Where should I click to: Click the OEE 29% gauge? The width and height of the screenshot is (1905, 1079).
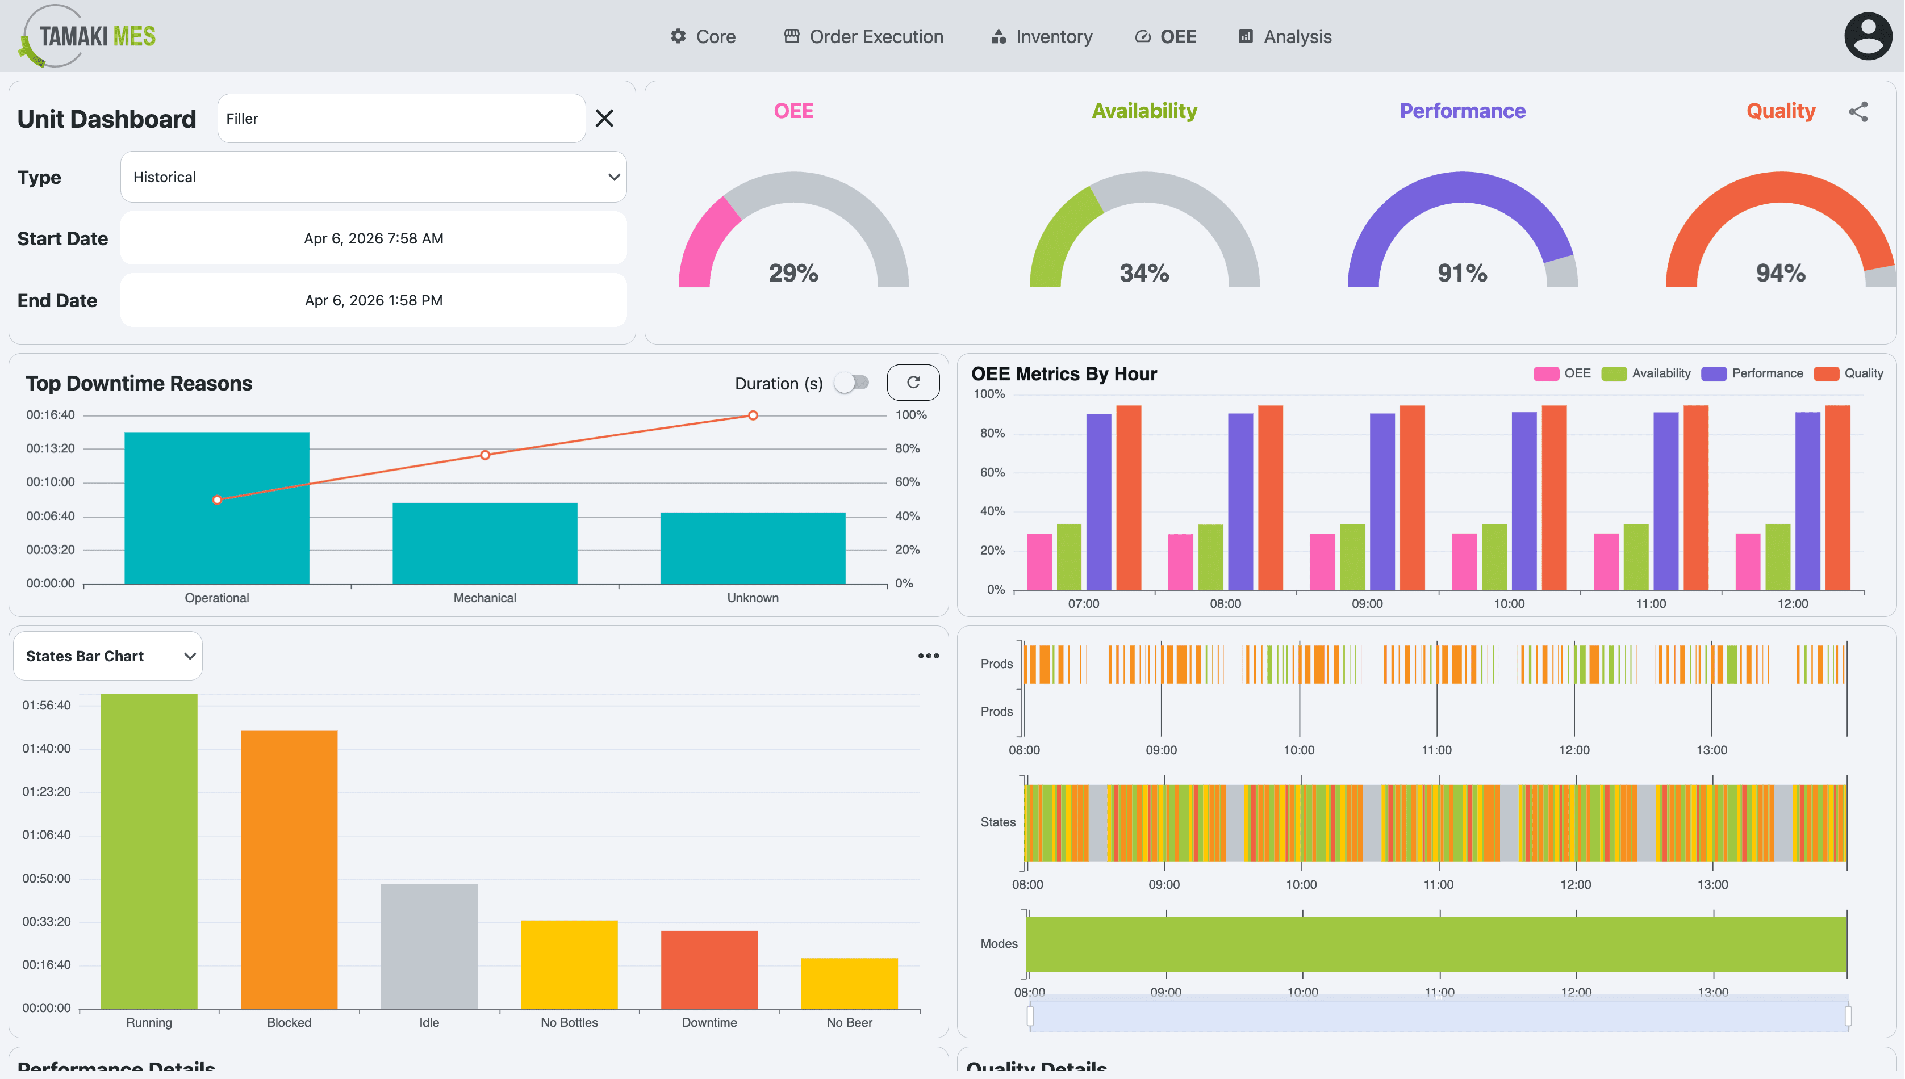point(793,230)
